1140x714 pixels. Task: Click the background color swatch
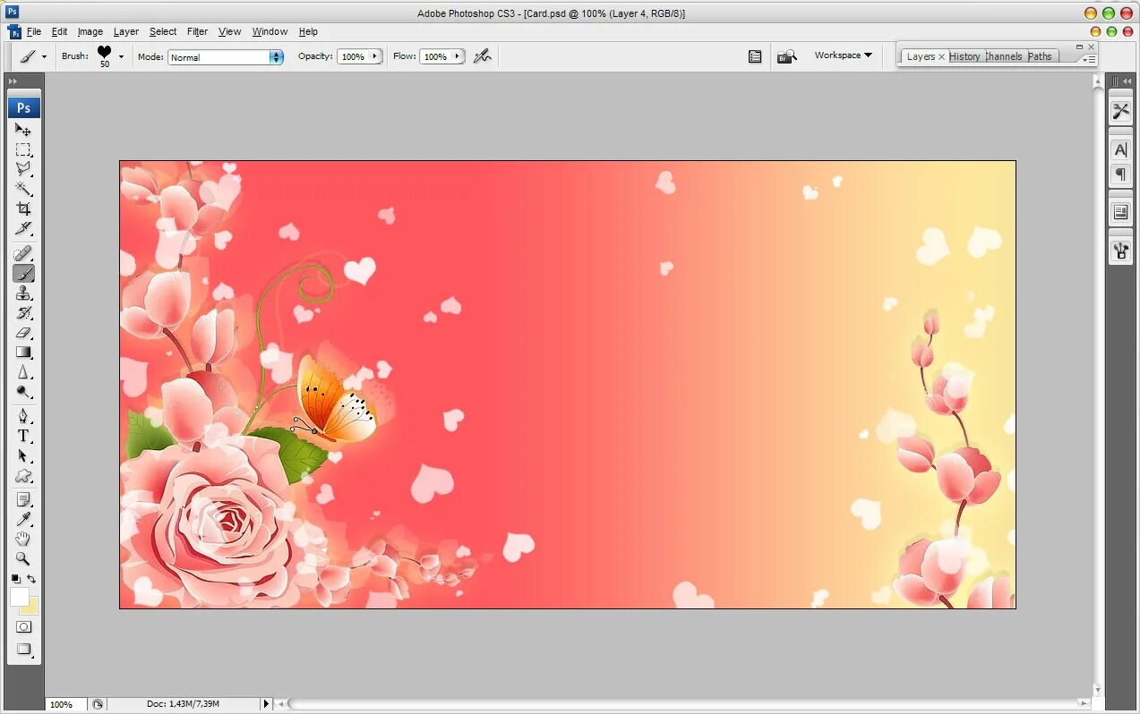pos(31,608)
